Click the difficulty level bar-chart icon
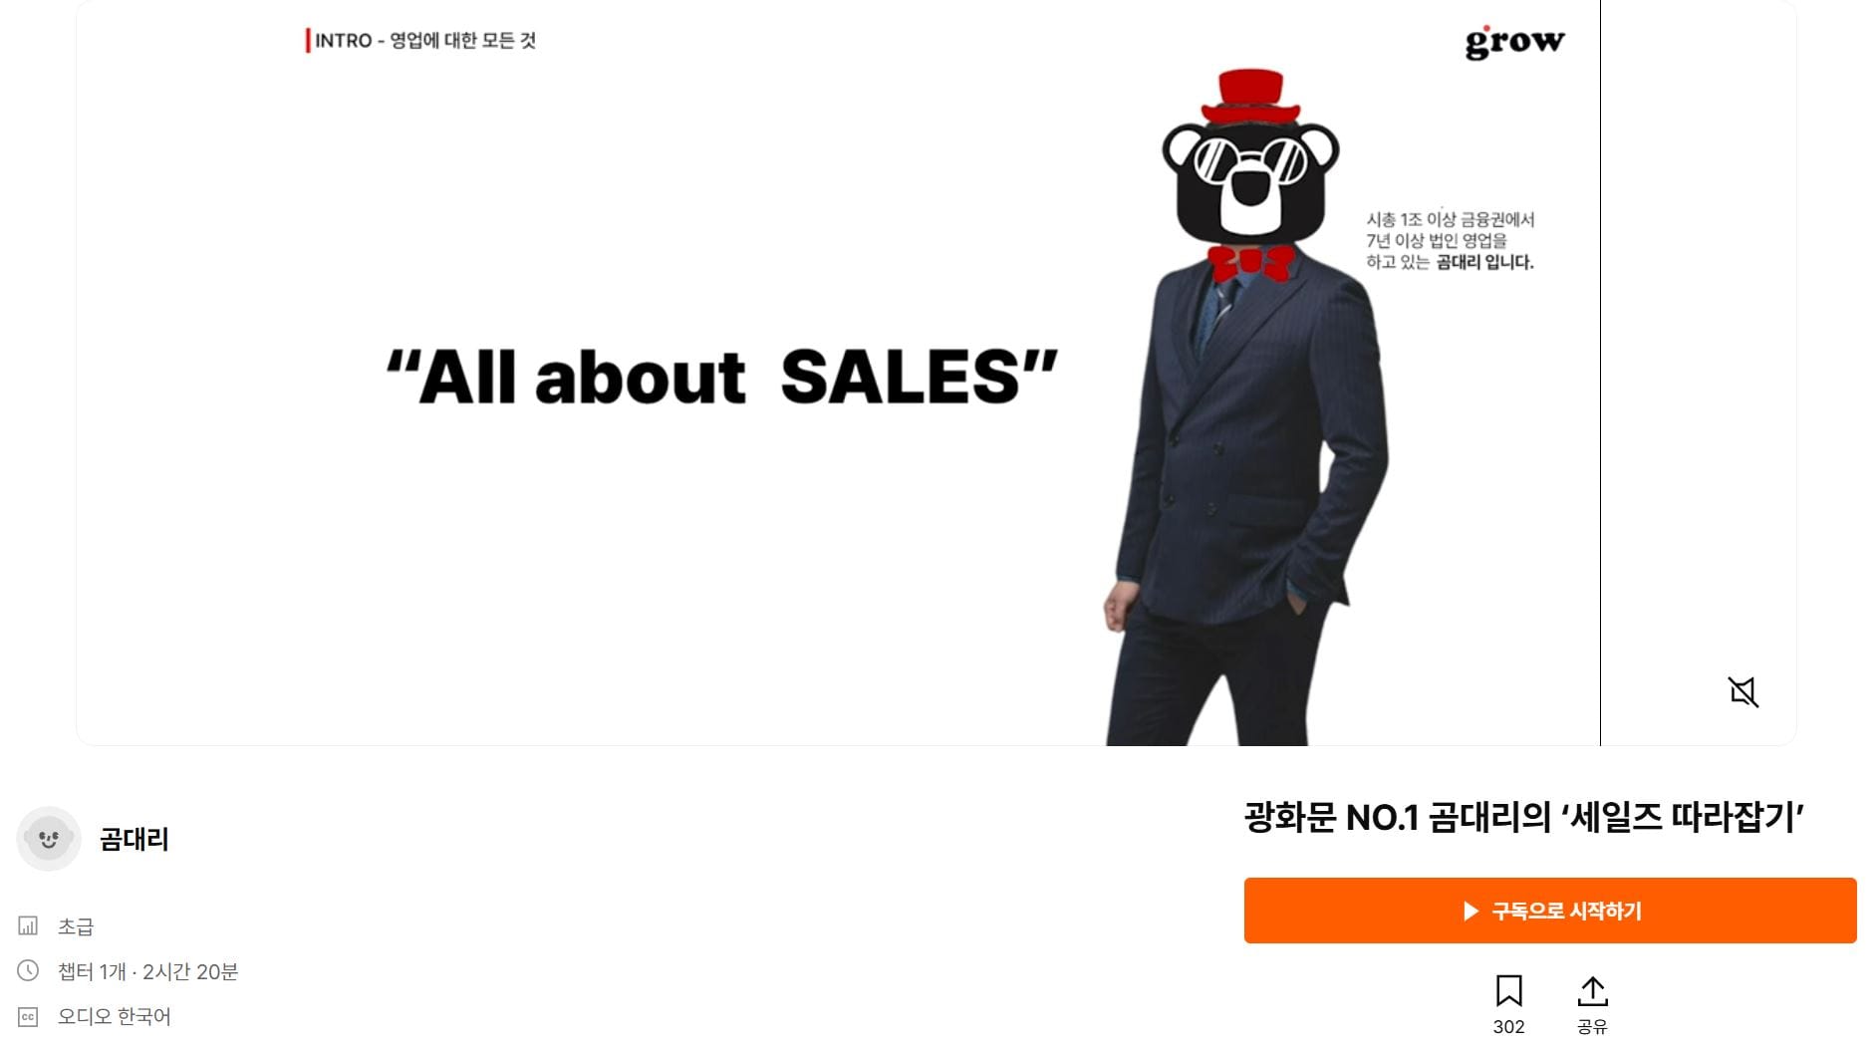This screenshot has width=1873, height=1050. [28, 926]
